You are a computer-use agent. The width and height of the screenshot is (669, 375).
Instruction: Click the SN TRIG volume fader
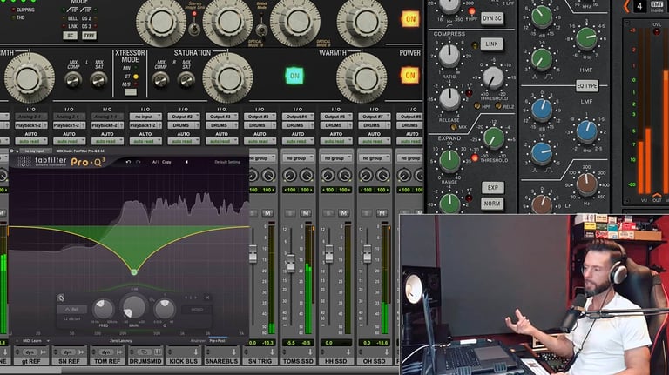tap(253, 254)
